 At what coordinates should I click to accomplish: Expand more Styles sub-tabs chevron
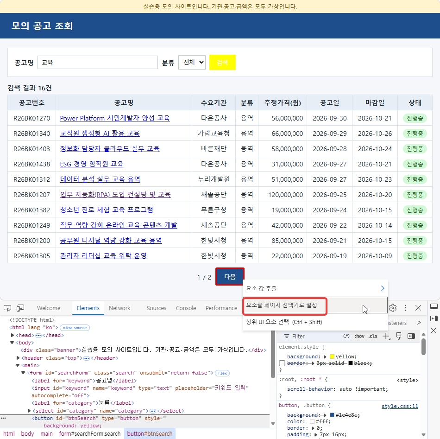click(x=419, y=323)
